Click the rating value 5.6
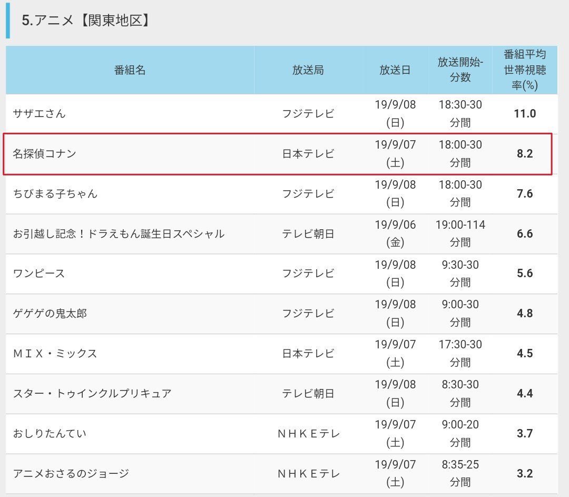The image size is (569, 497). pos(525,274)
